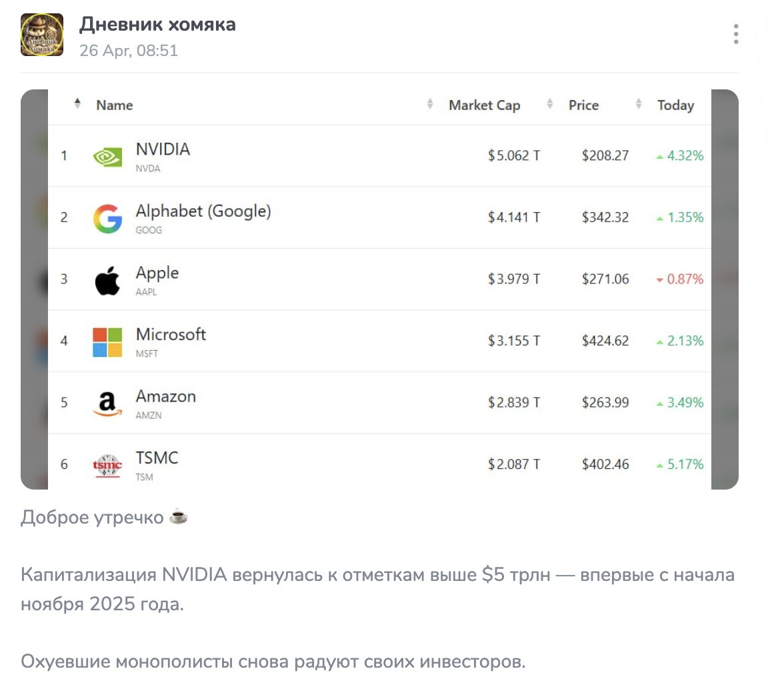Click the Name column header
The height and width of the screenshot is (695, 768).
115,105
